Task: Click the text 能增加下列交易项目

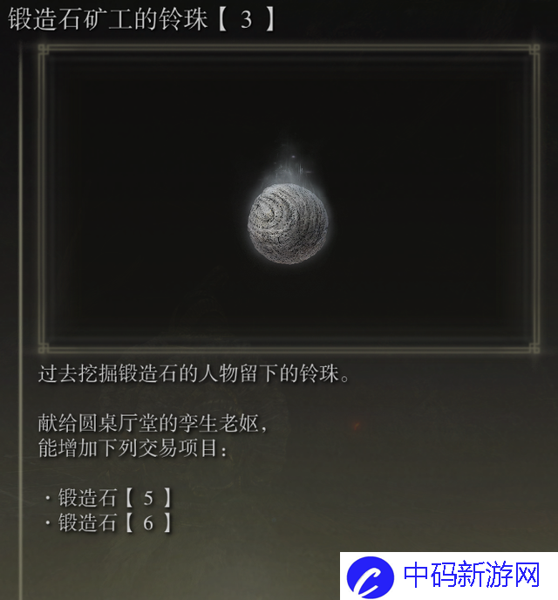Action: pos(133,447)
